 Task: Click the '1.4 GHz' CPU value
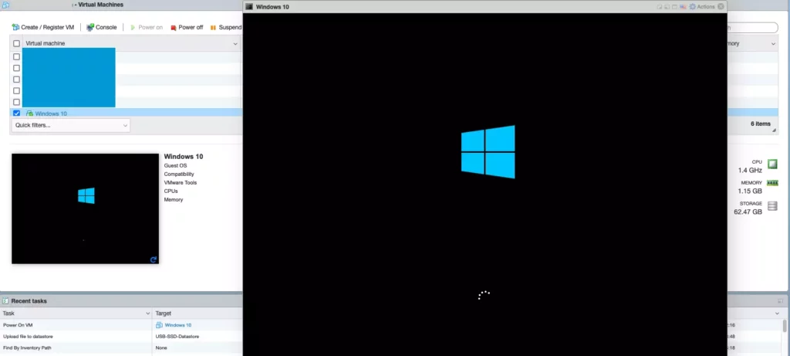[x=750, y=171]
